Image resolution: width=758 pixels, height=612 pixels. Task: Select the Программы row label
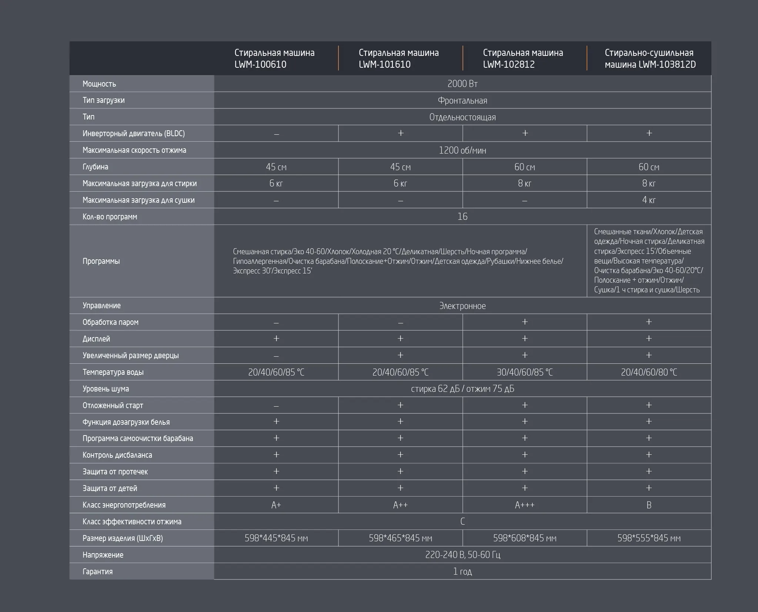click(101, 261)
